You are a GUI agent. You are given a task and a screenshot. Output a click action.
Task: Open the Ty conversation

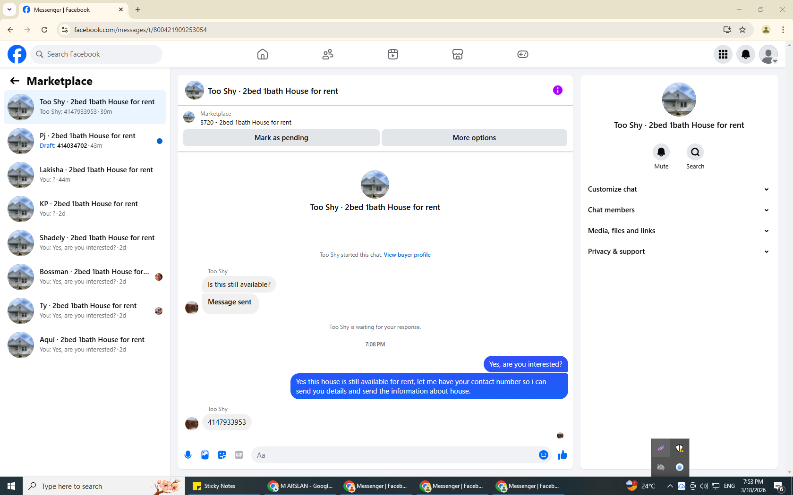tap(85, 311)
